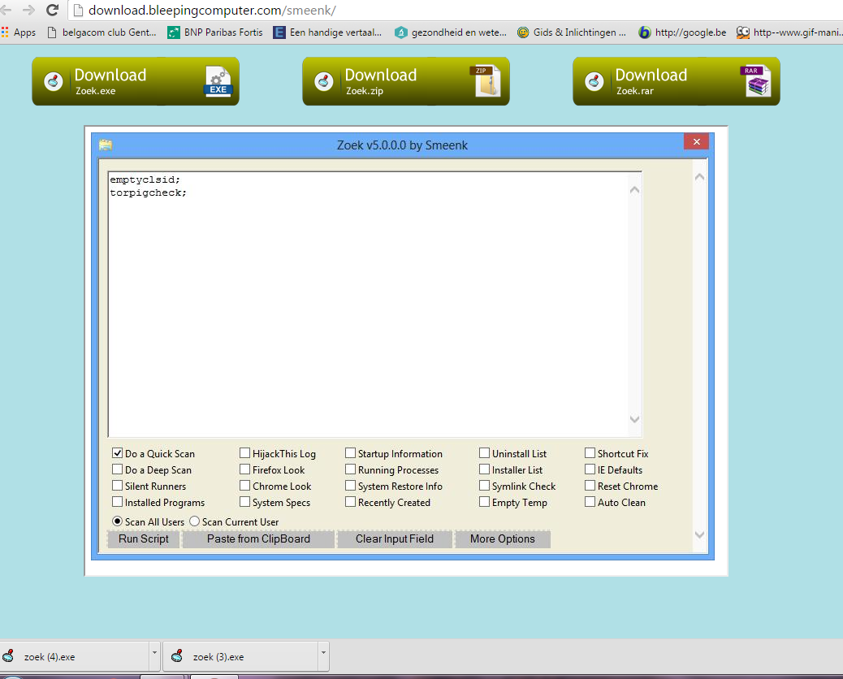The width and height of the screenshot is (843, 679).
Task: Check Startup Information
Action: [350, 453]
